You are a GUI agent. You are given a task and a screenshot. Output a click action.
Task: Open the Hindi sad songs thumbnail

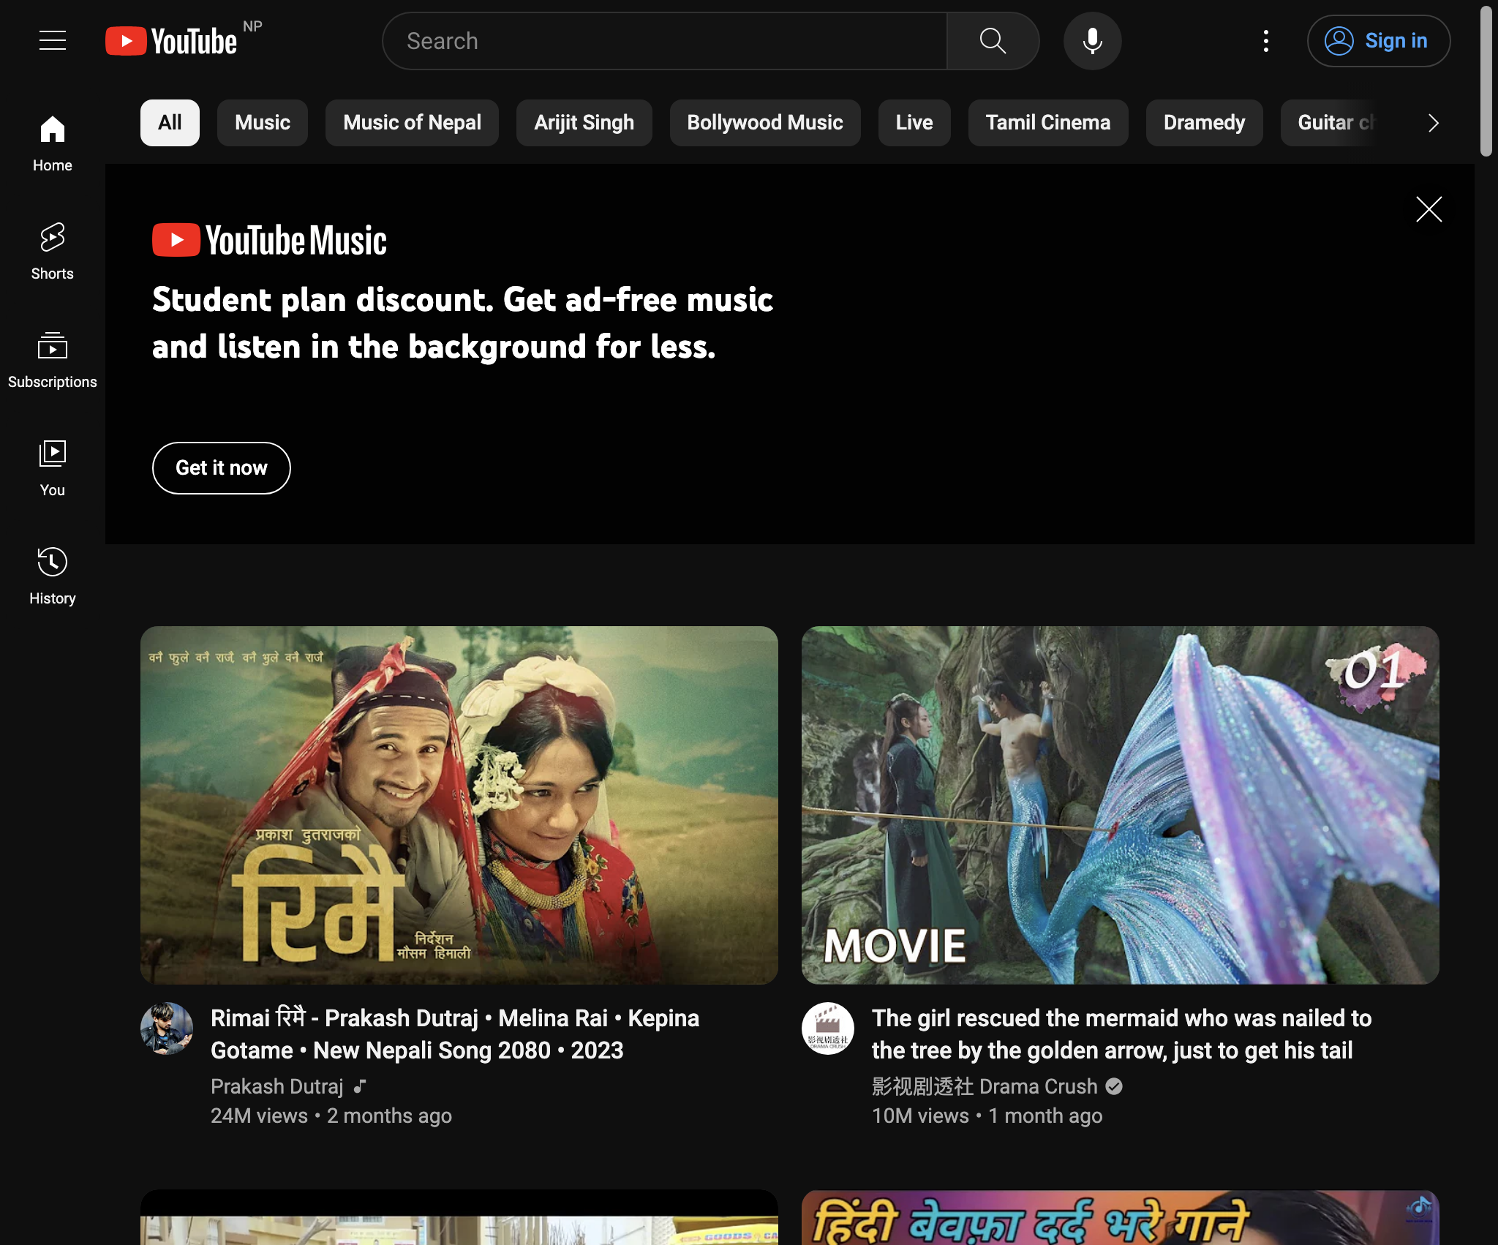[1121, 1218]
